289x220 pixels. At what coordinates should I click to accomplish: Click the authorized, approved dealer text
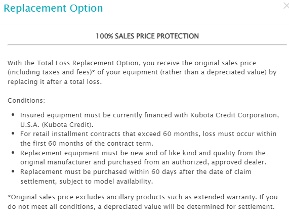(x=219, y=162)
